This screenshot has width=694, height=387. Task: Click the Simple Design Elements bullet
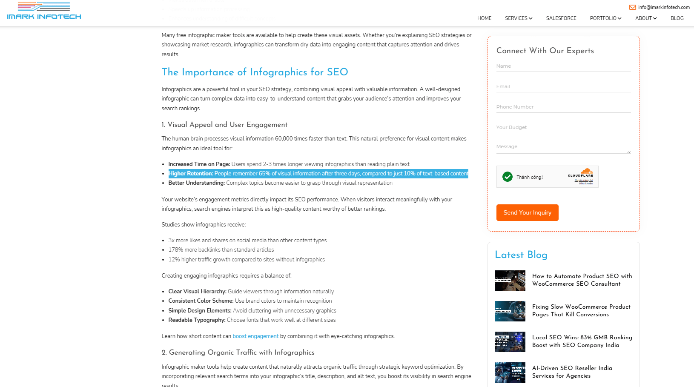coord(252,311)
